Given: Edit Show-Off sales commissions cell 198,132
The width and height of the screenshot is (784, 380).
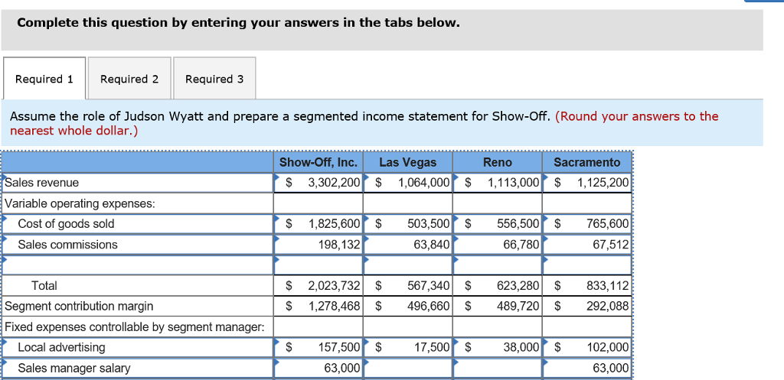Looking at the screenshot, I should click(x=318, y=245).
